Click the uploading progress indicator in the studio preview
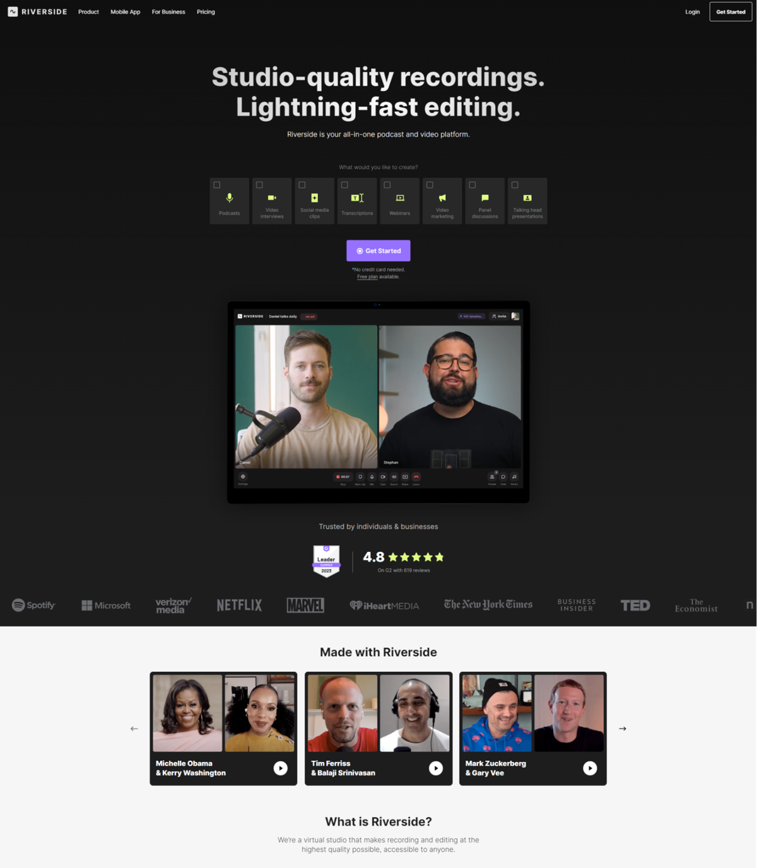 click(x=472, y=316)
